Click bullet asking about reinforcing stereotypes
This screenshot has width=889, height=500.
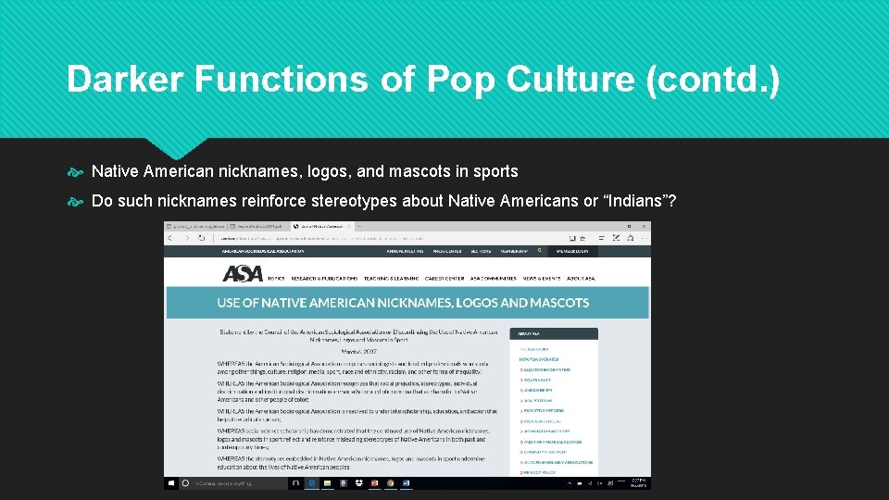[x=383, y=201]
